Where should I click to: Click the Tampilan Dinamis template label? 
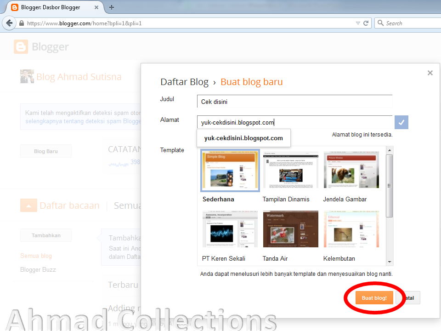pyautogui.click(x=286, y=199)
